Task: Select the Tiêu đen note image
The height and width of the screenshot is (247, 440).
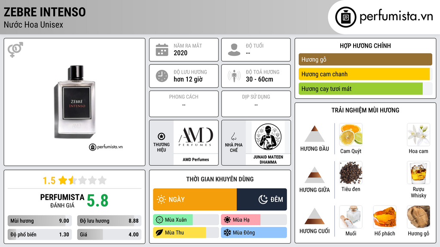Action: [351, 173]
